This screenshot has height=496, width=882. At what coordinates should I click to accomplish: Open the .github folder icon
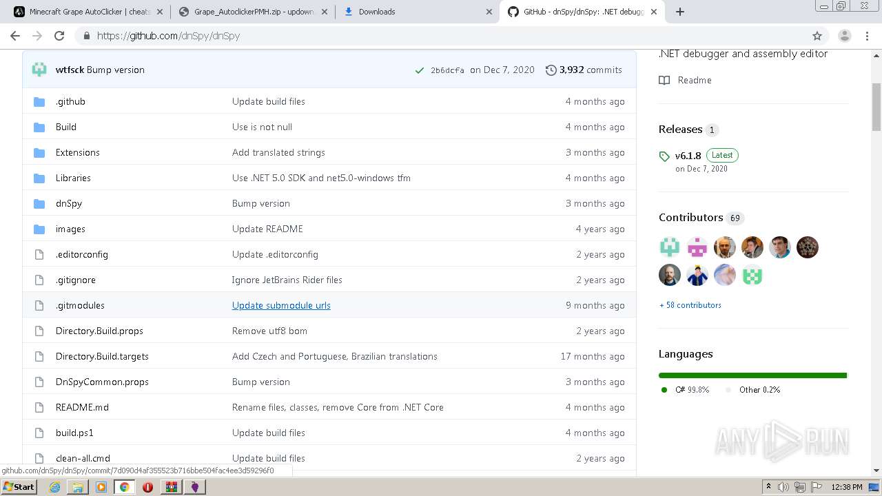(x=39, y=102)
